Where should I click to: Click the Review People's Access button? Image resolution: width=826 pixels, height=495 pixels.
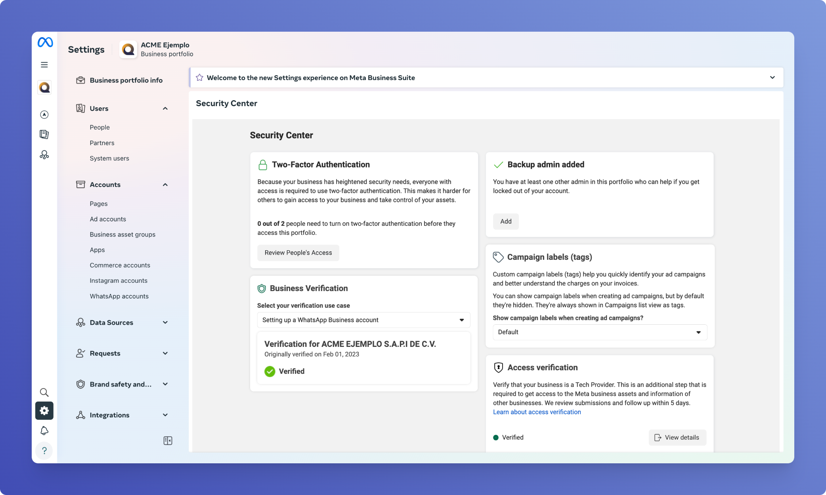pyautogui.click(x=298, y=253)
